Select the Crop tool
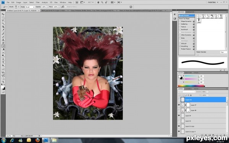This screenshot has width=229, height=143. pos(3,27)
